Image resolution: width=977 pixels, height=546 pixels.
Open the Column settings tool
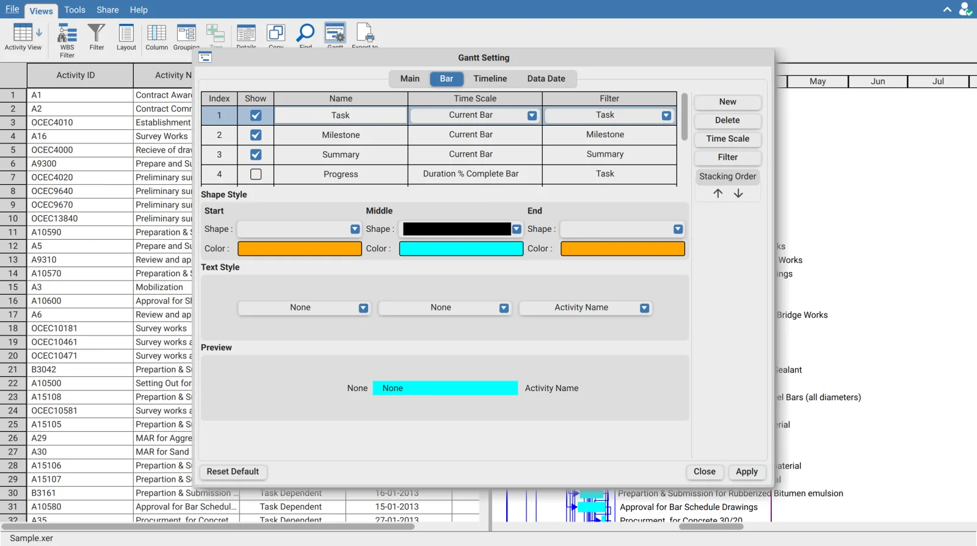pyautogui.click(x=156, y=37)
